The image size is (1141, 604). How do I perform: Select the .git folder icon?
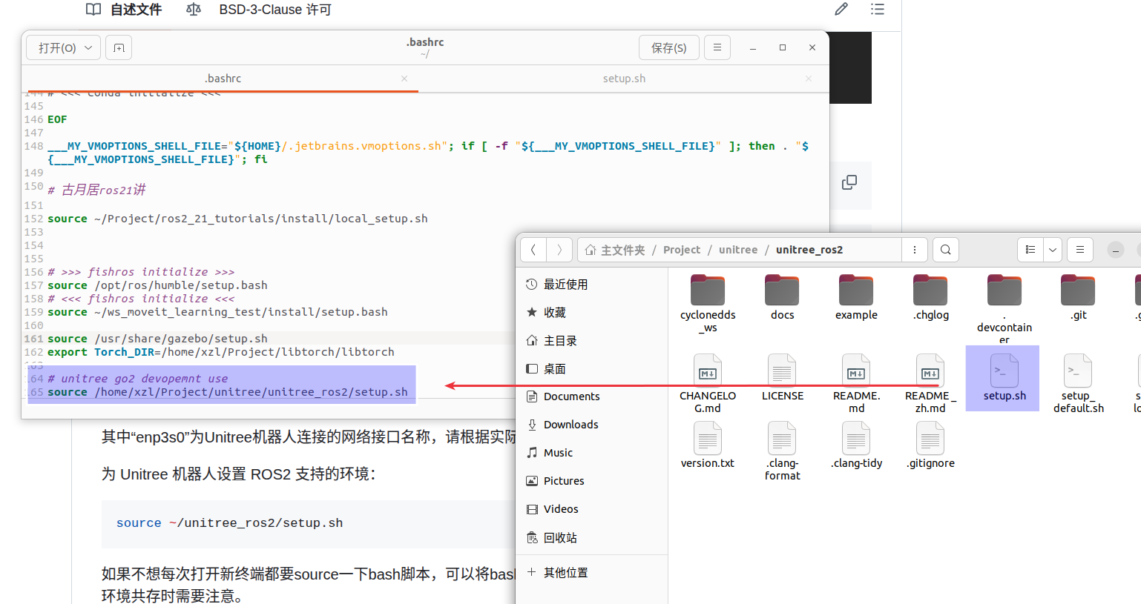(1078, 291)
